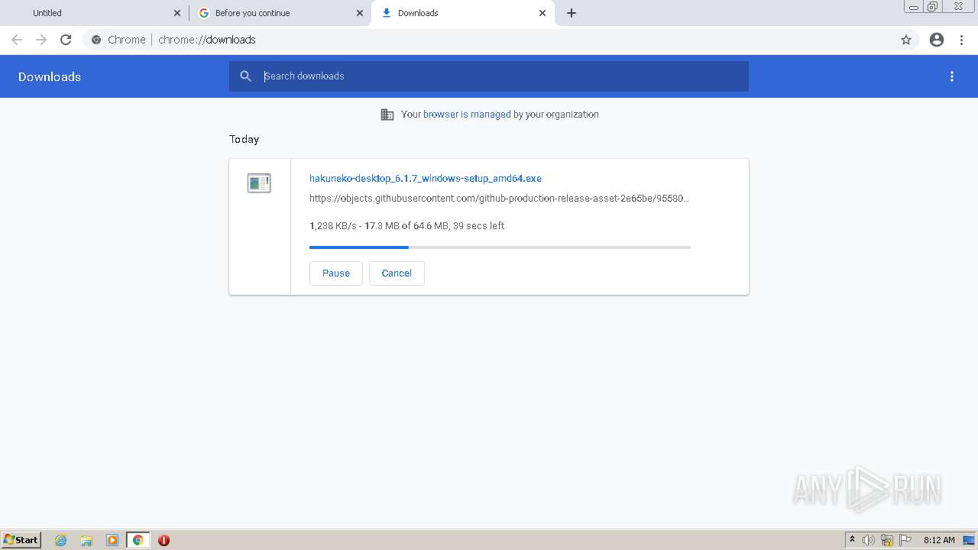
Task: Open the Downloads page more actions menu
Action: click(x=952, y=76)
